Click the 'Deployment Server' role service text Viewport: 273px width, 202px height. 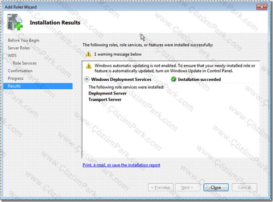click(108, 93)
